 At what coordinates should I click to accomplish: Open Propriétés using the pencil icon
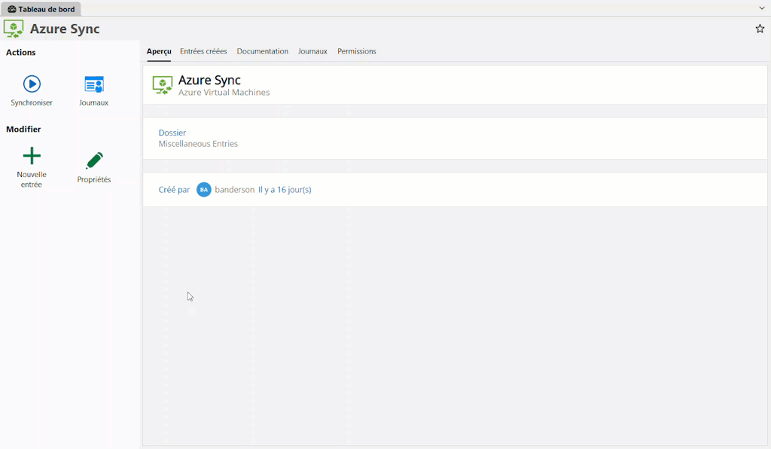93,158
